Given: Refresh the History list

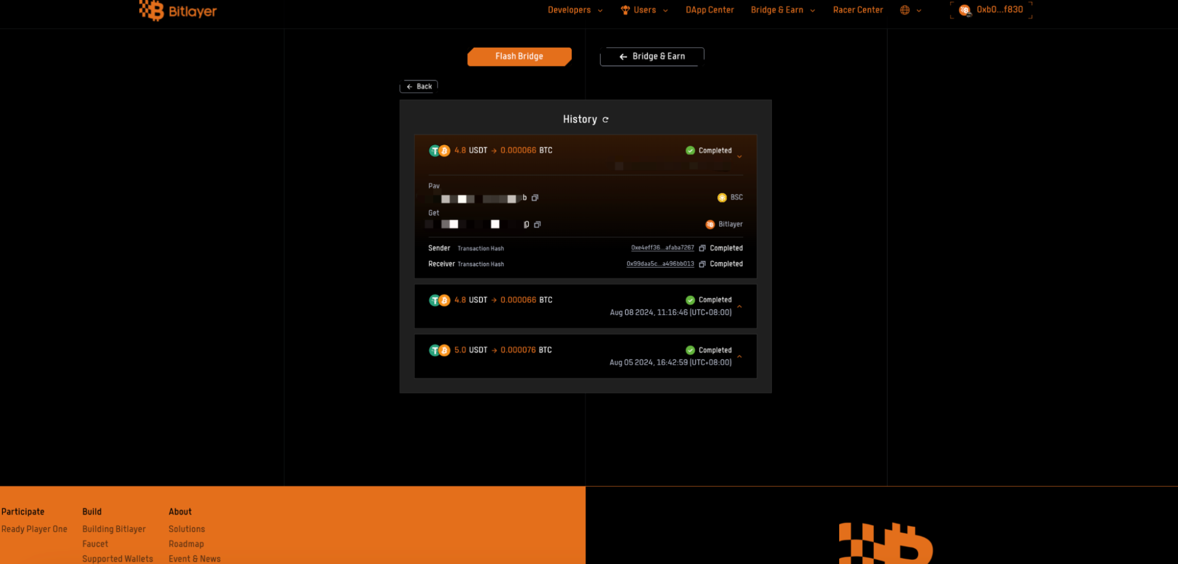Looking at the screenshot, I should 605,120.
